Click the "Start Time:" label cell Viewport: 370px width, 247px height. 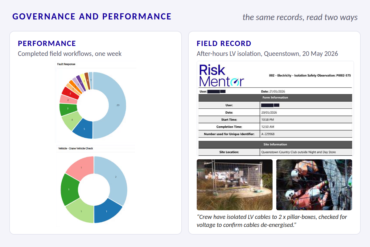229,119
